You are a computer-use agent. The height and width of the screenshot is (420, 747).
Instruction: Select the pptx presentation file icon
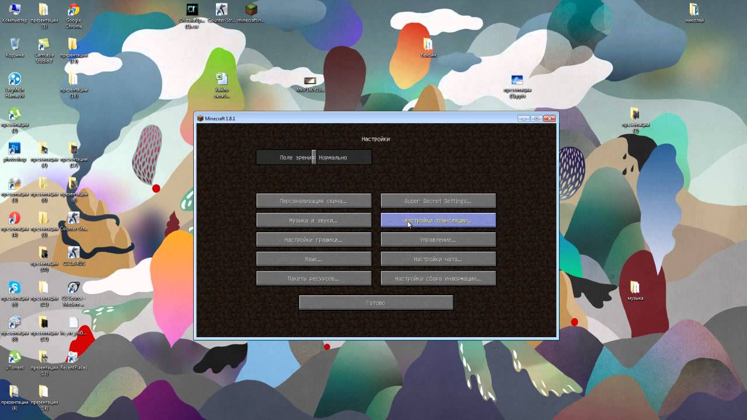pyautogui.click(x=516, y=85)
